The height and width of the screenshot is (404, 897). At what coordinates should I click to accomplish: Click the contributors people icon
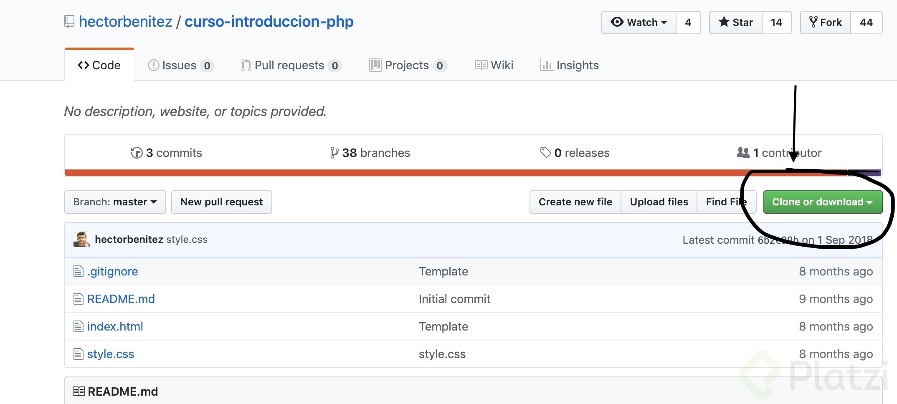coord(743,152)
